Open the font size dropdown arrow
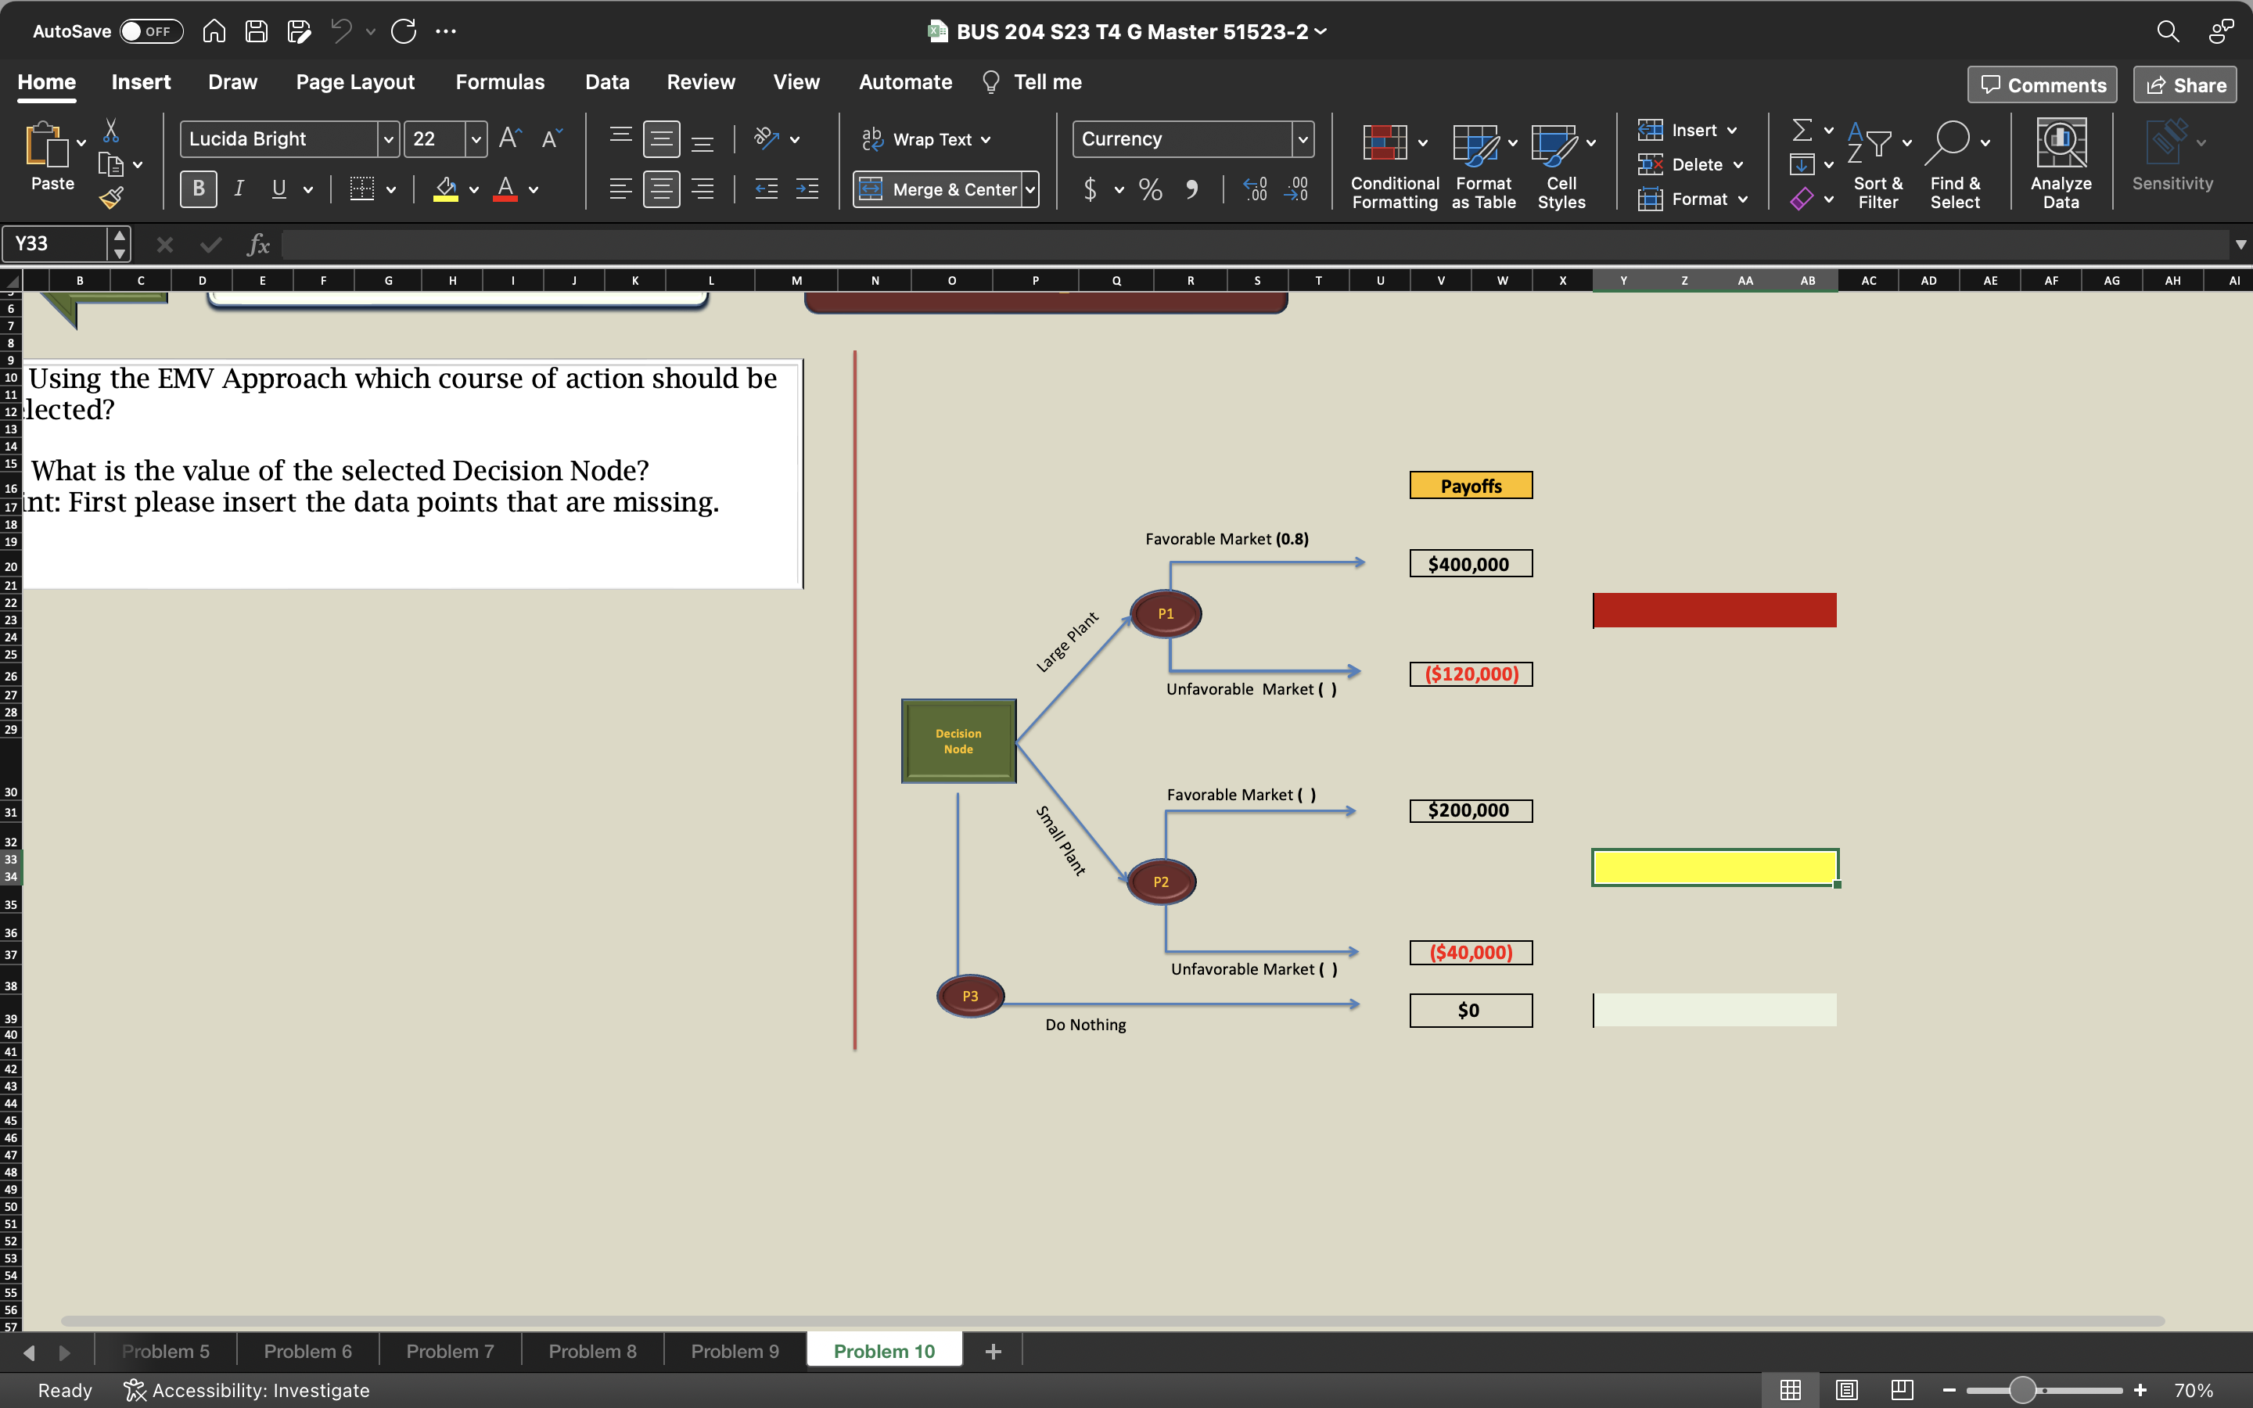 (x=476, y=140)
